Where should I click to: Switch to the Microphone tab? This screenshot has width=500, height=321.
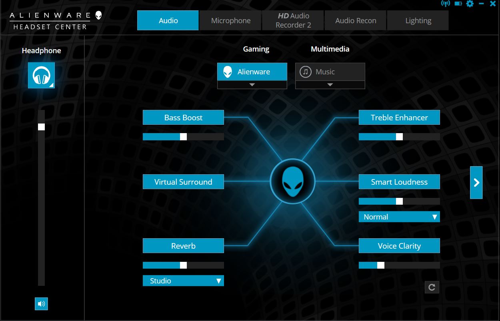point(231,21)
